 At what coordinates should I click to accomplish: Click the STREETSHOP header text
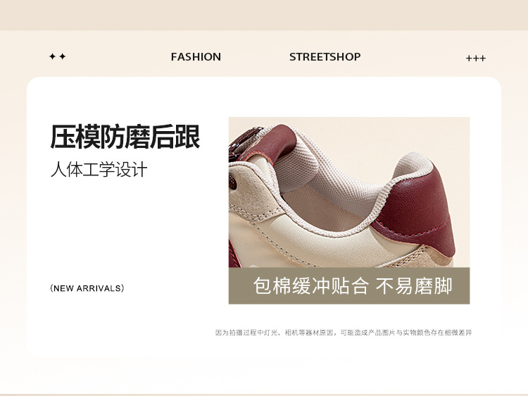point(325,56)
